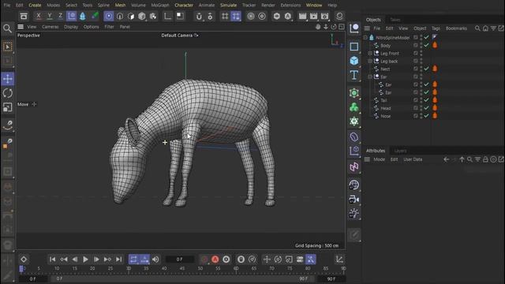Click the Rectangle spline icon in side palette
This screenshot has width=505, height=284.
(x=354, y=47)
